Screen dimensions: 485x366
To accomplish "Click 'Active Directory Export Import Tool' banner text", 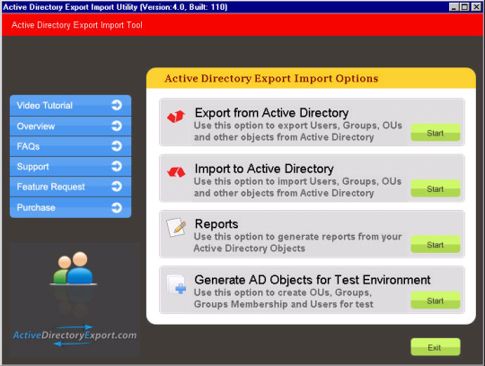I will tap(76, 25).
